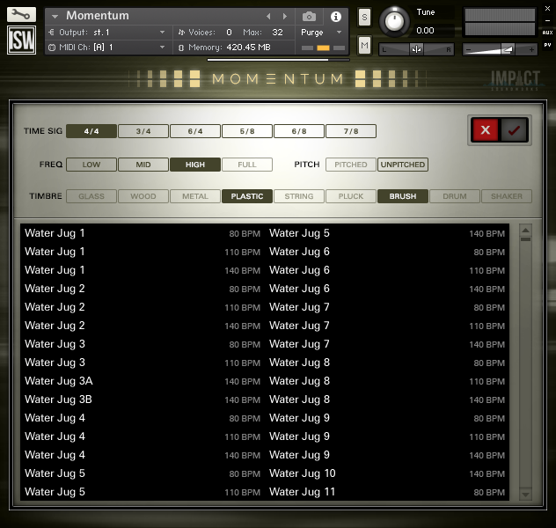Toggle the PV button
556x528 pixels.
(x=547, y=45)
